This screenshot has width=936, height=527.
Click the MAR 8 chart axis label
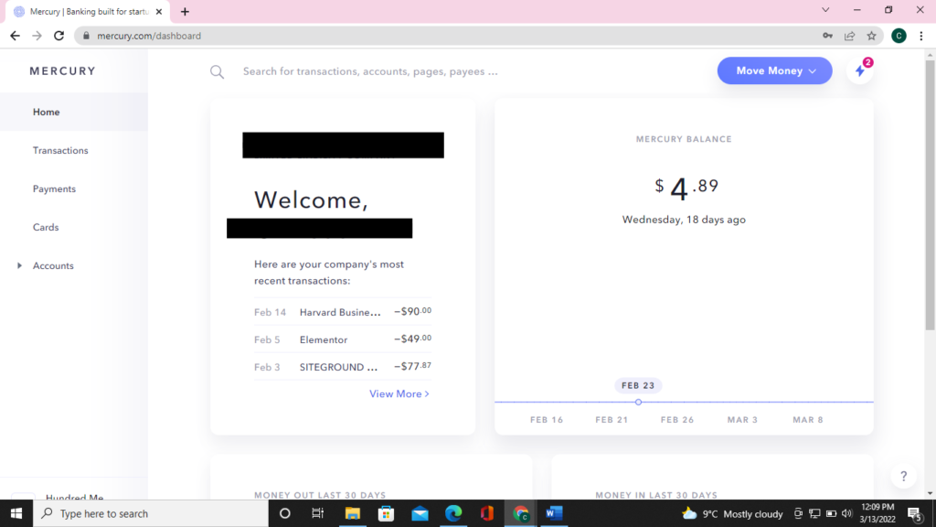coord(808,420)
